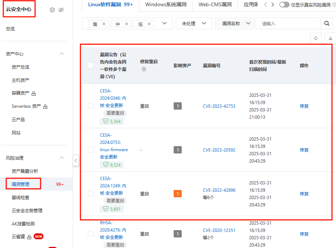Click the 请输入 search input field
The height and width of the screenshot is (248, 336).
pyautogui.click(x=289, y=23)
